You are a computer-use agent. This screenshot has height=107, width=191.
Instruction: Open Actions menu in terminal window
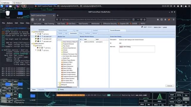click(10, 23)
